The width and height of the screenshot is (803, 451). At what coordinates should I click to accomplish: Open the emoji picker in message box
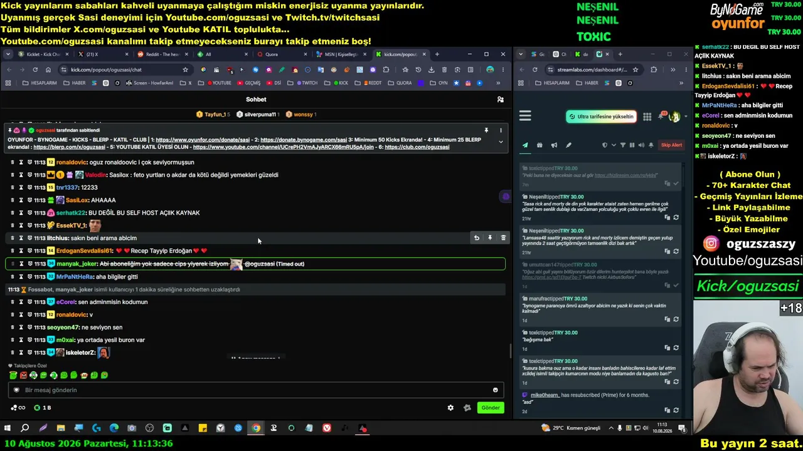pos(495,390)
